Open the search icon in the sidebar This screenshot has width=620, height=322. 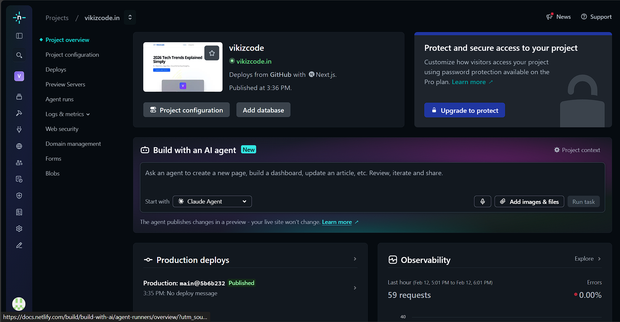(19, 55)
